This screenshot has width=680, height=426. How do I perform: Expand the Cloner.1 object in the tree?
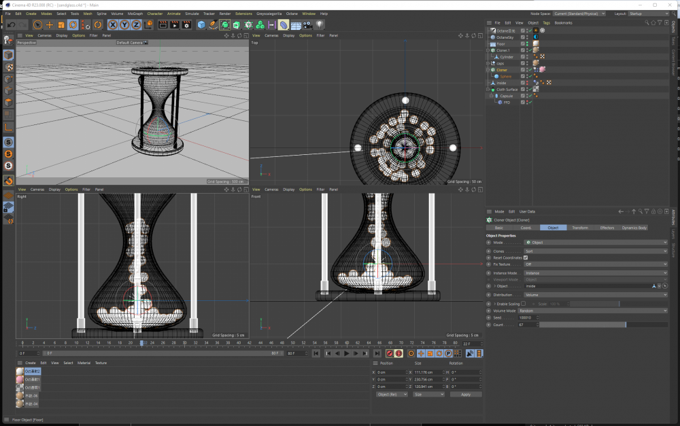point(489,50)
